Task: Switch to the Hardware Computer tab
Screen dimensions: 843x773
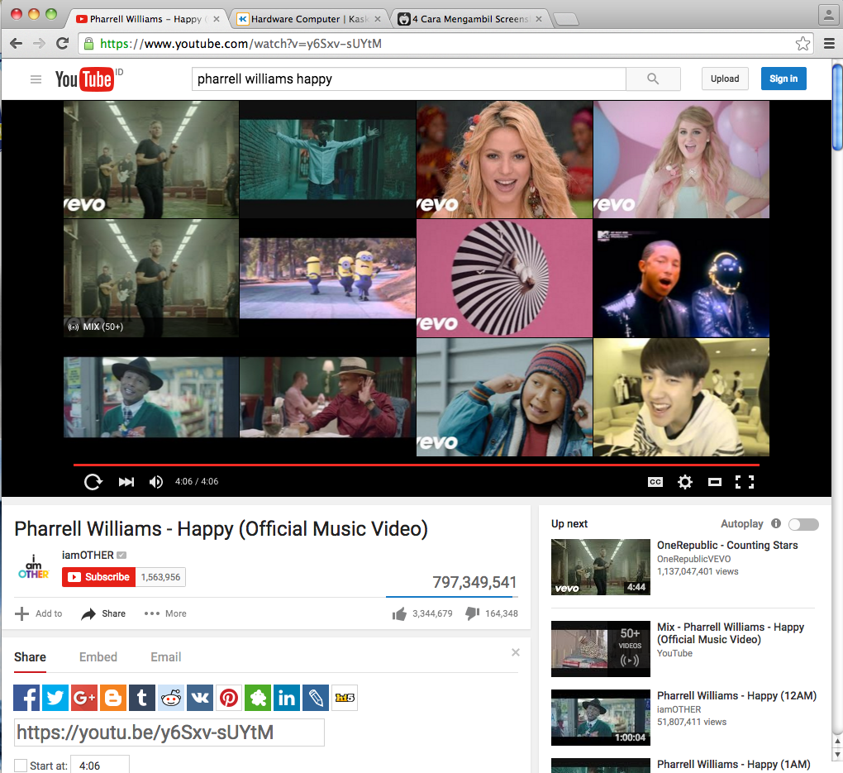Action: tap(308, 19)
